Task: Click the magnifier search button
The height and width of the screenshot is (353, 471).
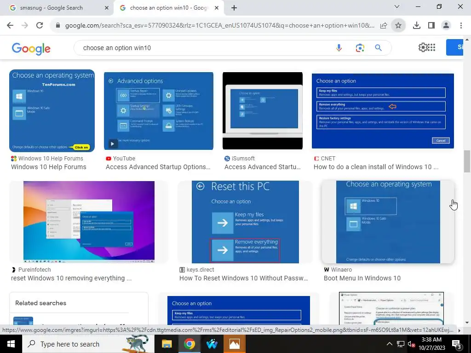Action: 378,48
